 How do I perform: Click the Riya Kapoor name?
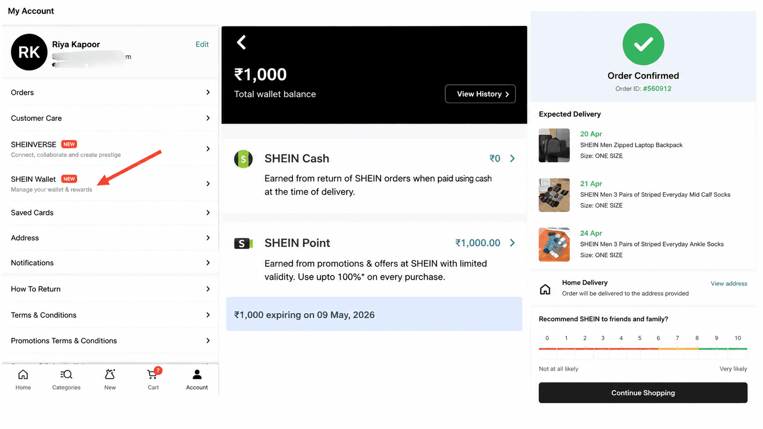tap(76, 45)
